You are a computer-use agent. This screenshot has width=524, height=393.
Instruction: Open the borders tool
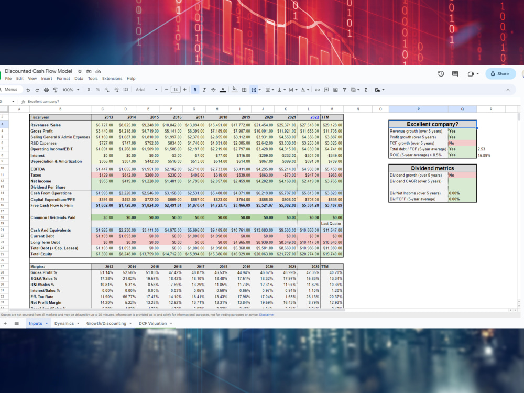[x=244, y=90]
